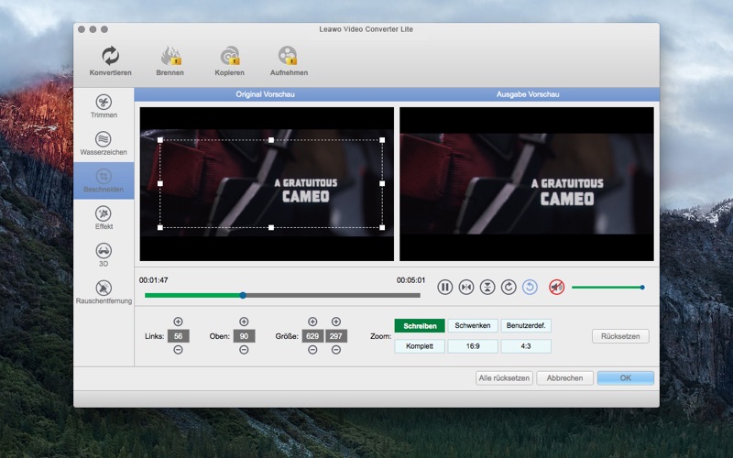733x458 pixels.
Task: Click the Abbrechen button
Action: (x=564, y=378)
